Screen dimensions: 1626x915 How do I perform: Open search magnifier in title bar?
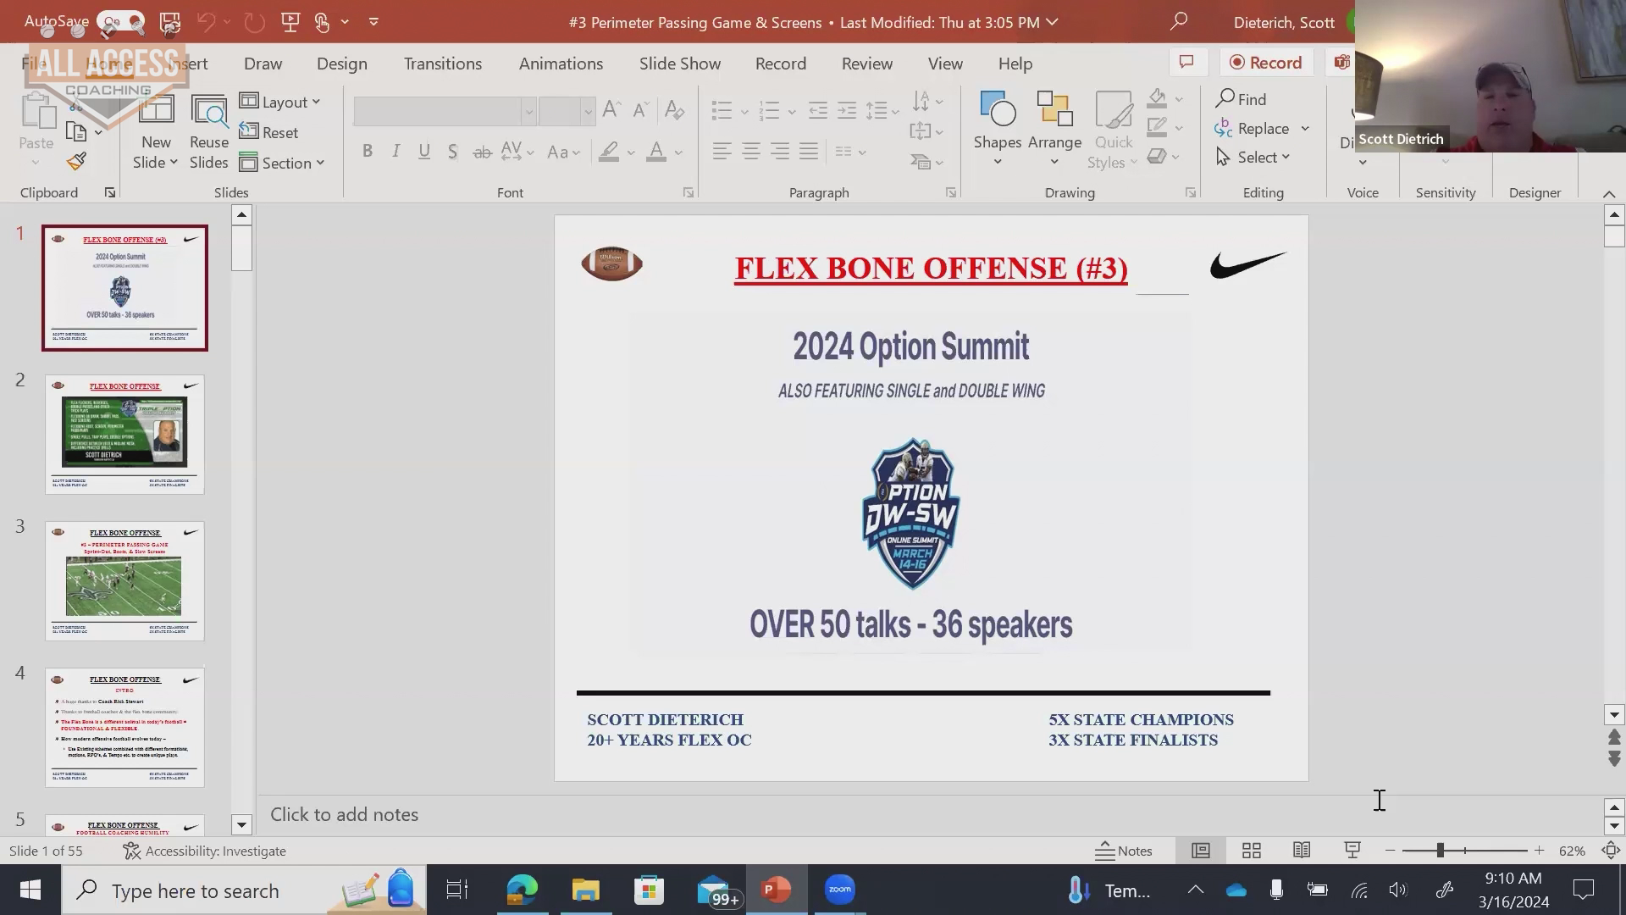click(x=1178, y=22)
